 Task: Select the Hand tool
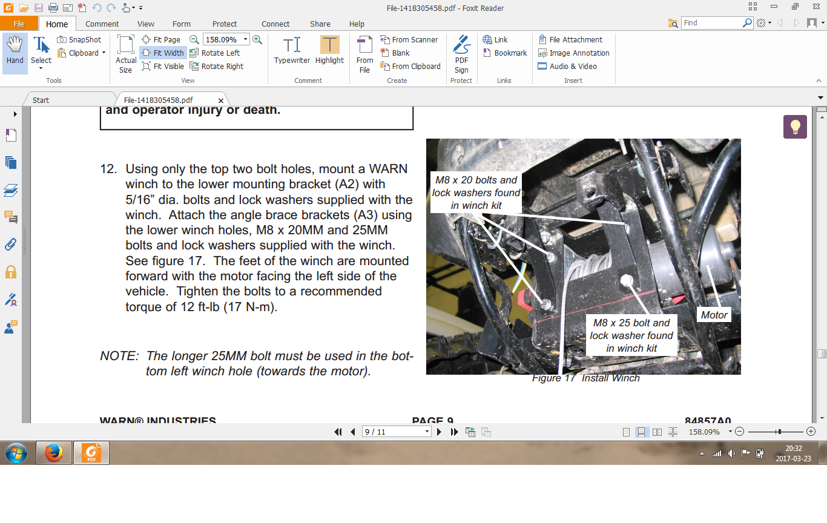pyautogui.click(x=15, y=53)
